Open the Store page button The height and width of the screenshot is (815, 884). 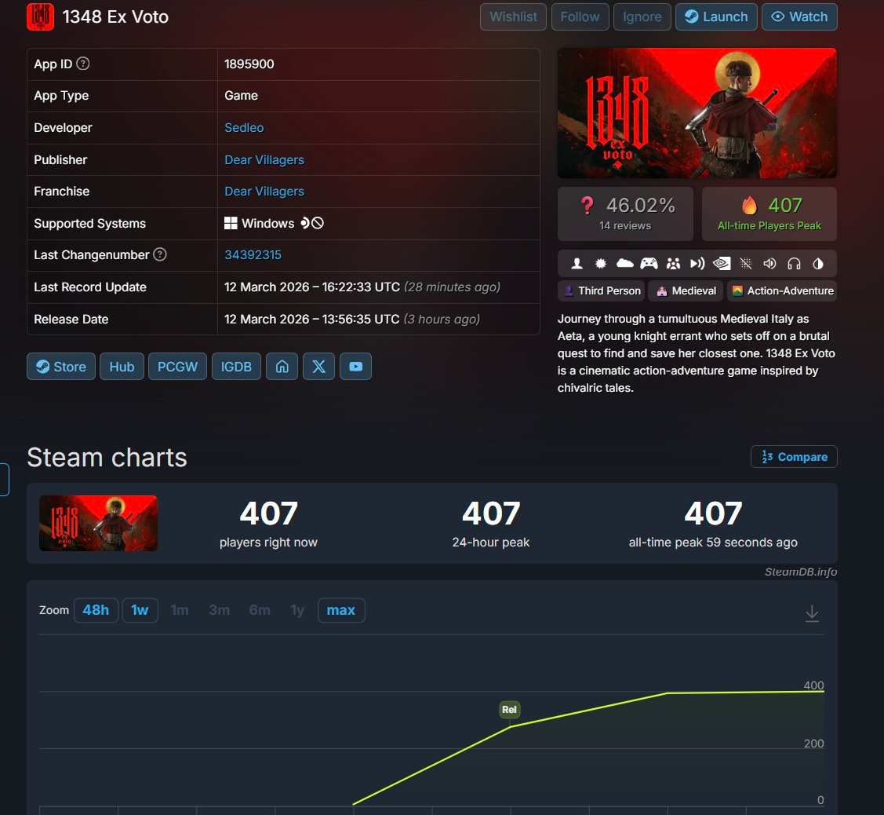[61, 367]
